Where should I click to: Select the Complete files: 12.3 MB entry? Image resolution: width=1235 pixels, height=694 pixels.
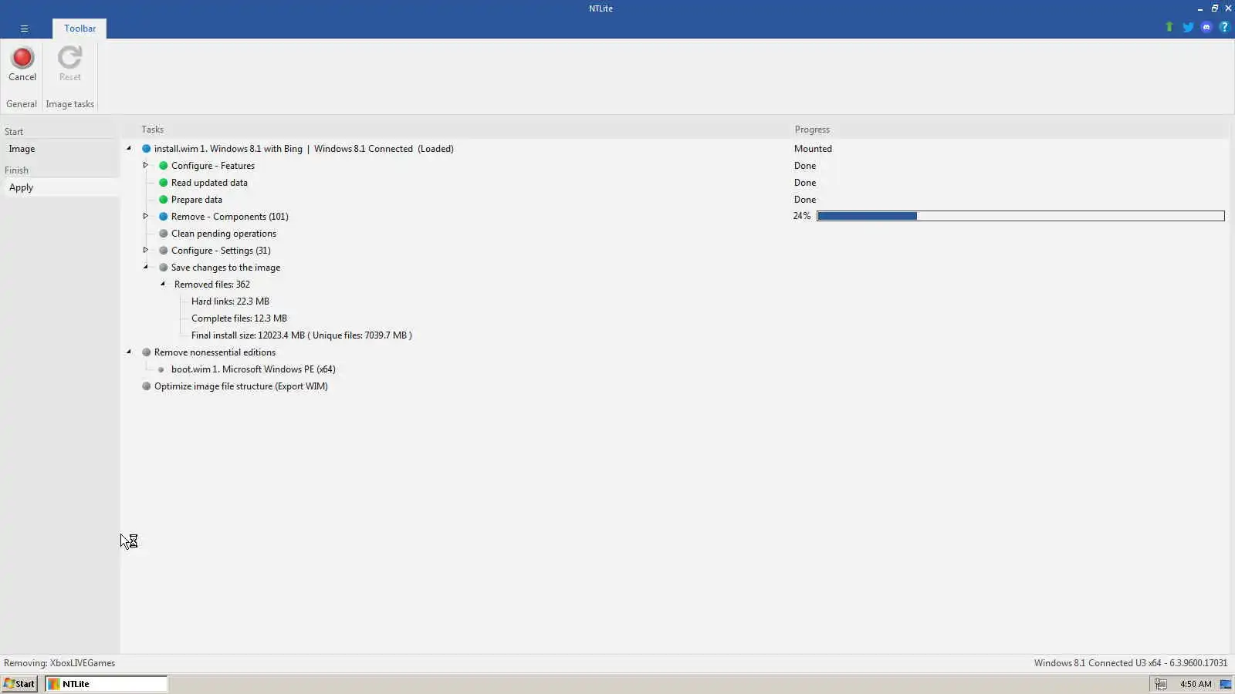(x=239, y=318)
